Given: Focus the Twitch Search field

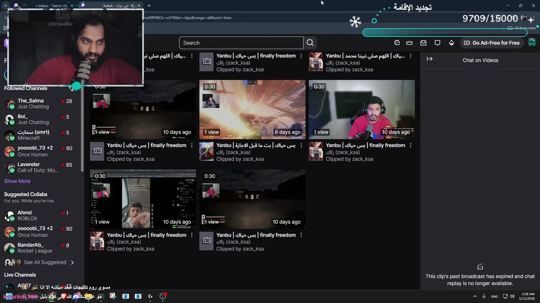Looking at the screenshot, I should (241, 43).
